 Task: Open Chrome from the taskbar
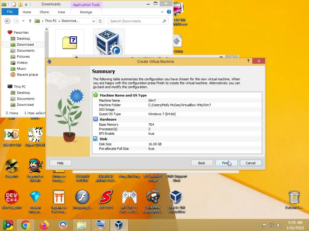25,225
